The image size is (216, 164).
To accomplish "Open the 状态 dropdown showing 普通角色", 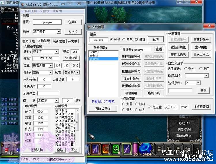I will click(x=77, y=72).
